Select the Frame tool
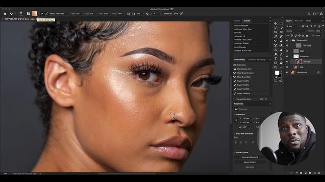The height and width of the screenshot is (182, 325). point(281,32)
